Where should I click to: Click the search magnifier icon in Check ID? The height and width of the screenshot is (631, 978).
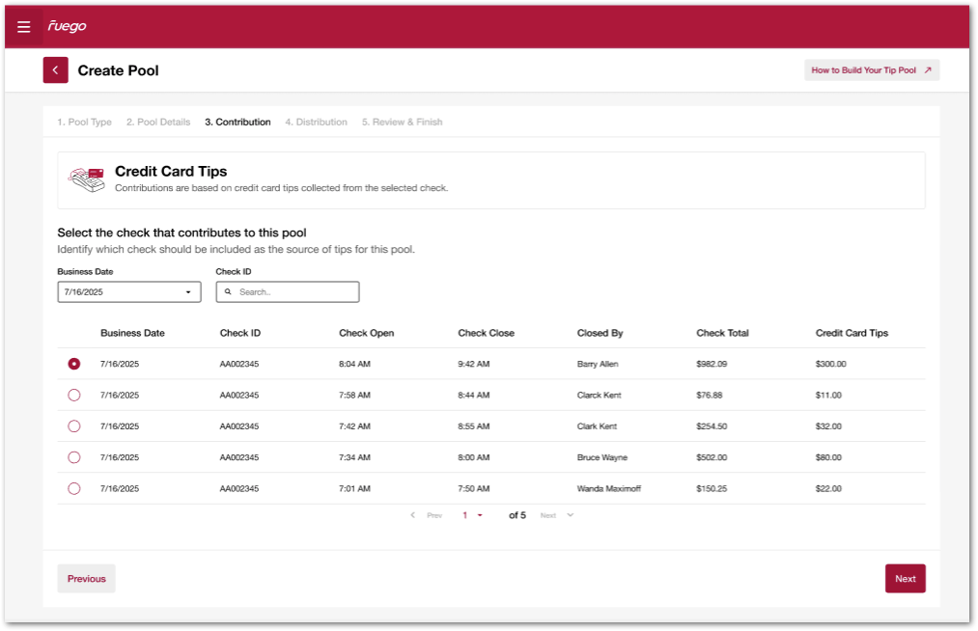point(229,291)
